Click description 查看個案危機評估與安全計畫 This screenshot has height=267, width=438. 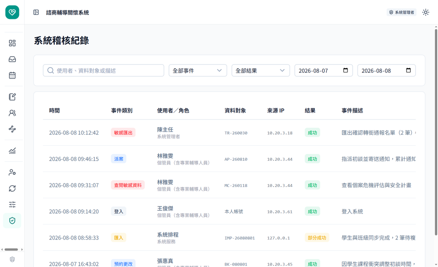[x=376, y=185]
